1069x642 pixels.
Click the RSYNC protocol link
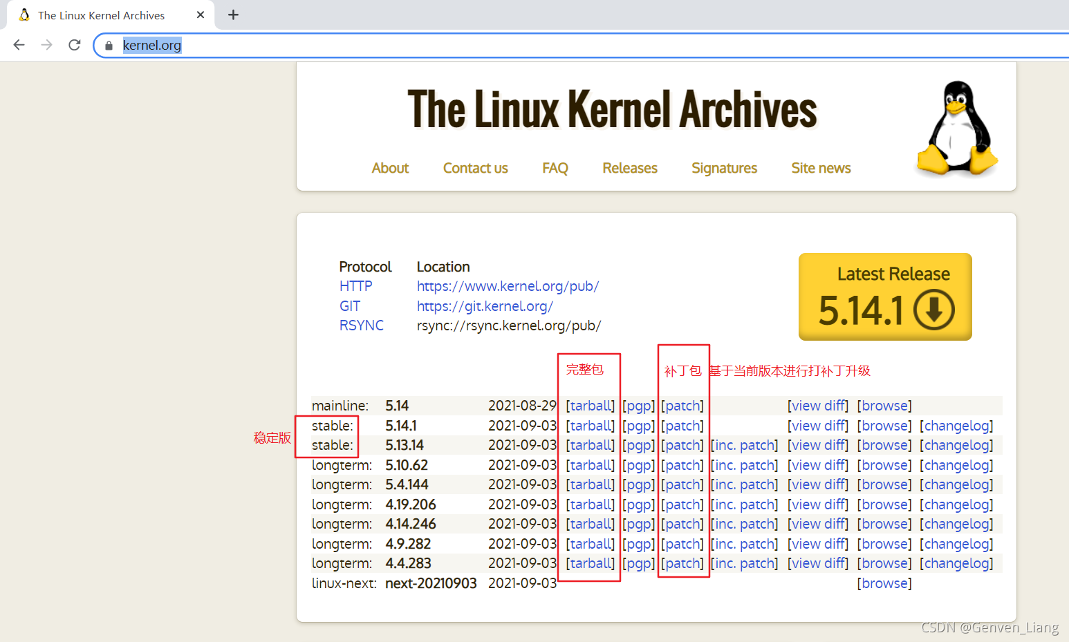click(361, 325)
